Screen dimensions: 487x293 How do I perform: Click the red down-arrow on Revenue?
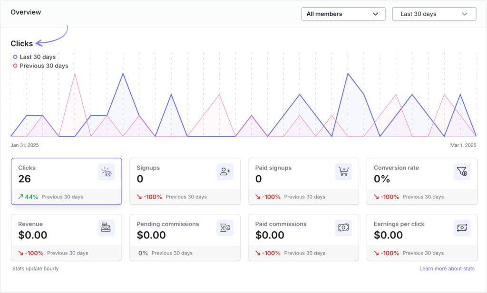point(20,253)
